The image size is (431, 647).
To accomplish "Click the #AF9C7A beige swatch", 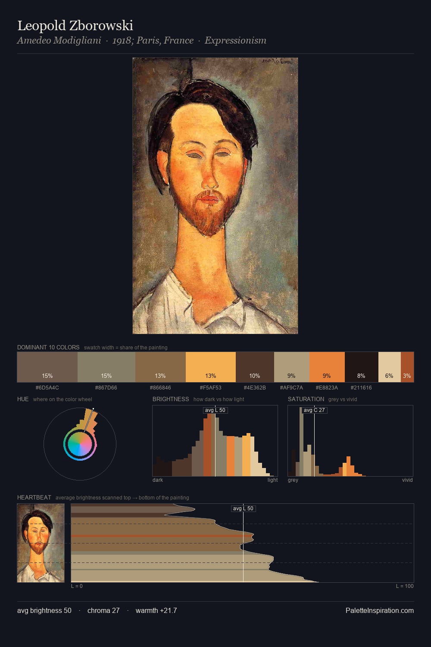I will pos(292,367).
